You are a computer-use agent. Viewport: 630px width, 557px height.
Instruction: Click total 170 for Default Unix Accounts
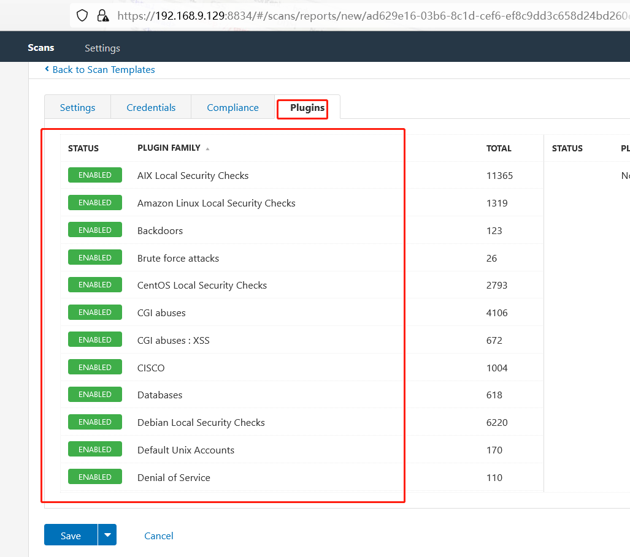[x=494, y=450]
